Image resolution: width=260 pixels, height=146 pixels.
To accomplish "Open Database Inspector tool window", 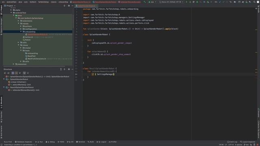I will click(23, 142).
